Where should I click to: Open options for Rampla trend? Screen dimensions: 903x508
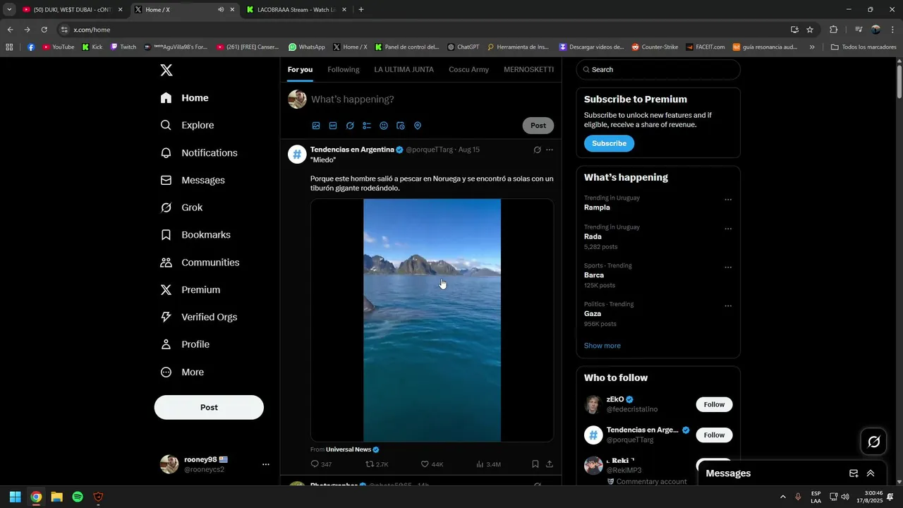(x=728, y=200)
